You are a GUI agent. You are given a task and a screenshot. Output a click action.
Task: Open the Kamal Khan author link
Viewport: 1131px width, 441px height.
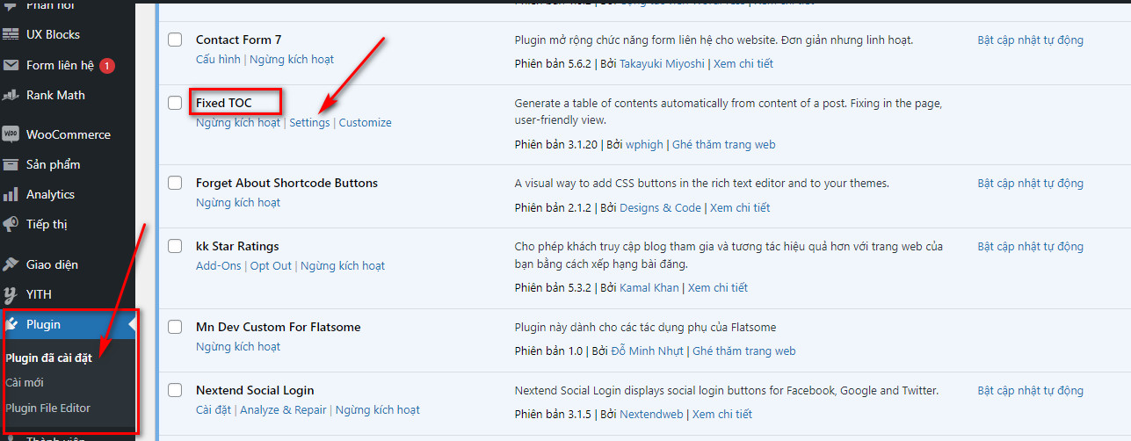click(x=649, y=287)
